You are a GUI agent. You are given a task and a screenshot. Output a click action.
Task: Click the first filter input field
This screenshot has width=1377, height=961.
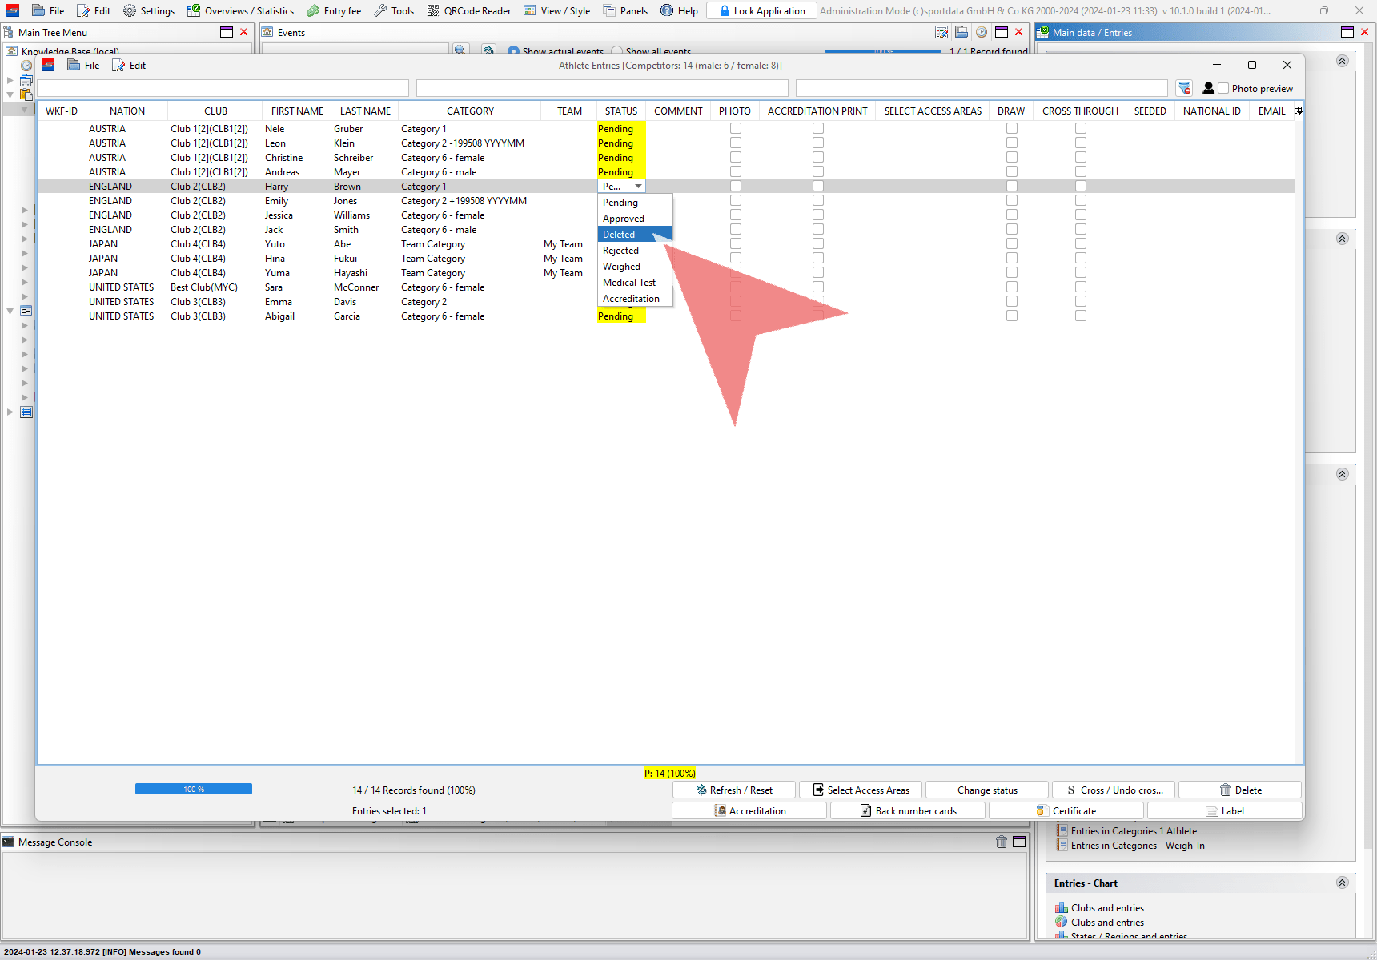pos(223,88)
